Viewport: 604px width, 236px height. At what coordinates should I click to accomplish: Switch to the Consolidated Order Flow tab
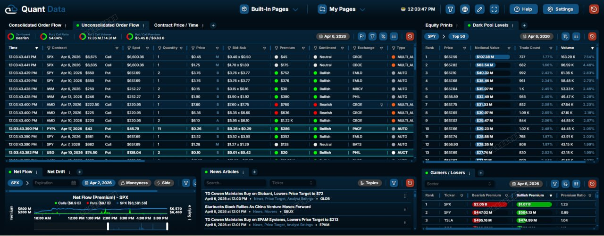[x=35, y=25]
